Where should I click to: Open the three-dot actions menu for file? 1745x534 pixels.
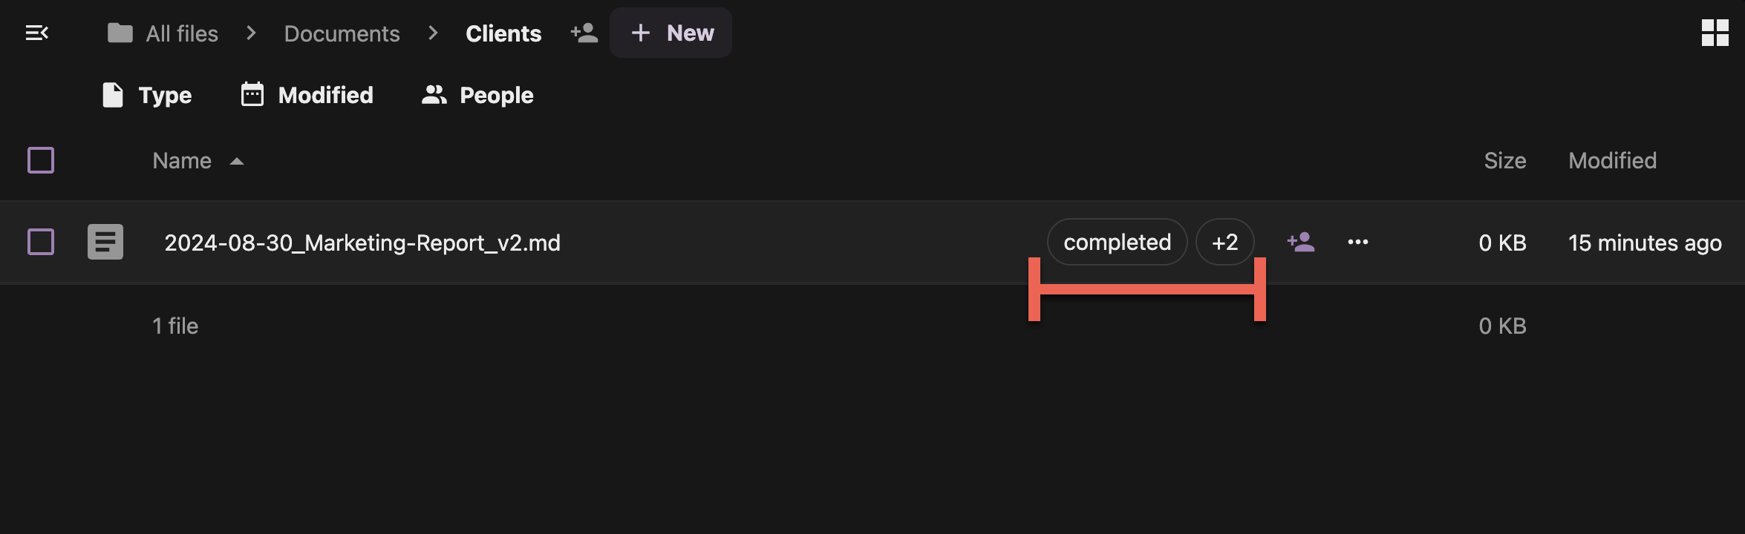[1357, 242]
